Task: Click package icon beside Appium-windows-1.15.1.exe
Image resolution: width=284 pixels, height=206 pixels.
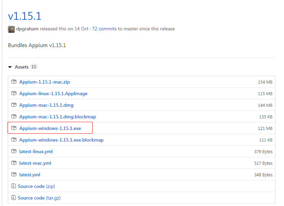Action: (14, 128)
